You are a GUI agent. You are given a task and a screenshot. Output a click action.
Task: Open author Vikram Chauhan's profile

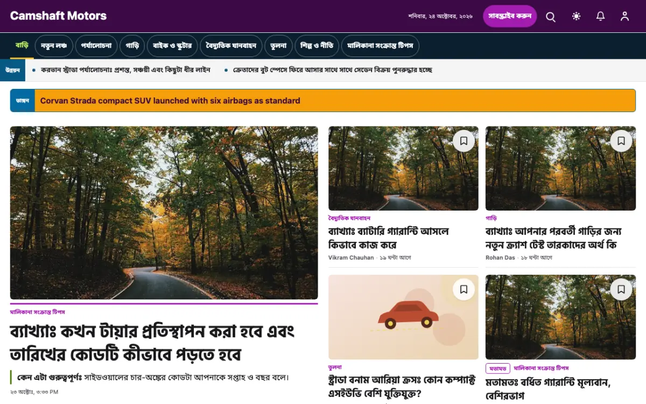(351, 257)
